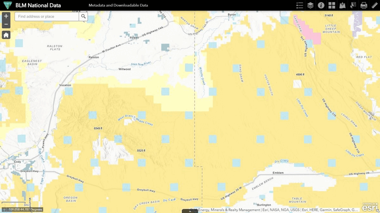Open the Legend widget
The width and height of the screenshot is (380, 213).
pyautogui.click(x=300, y=5)
